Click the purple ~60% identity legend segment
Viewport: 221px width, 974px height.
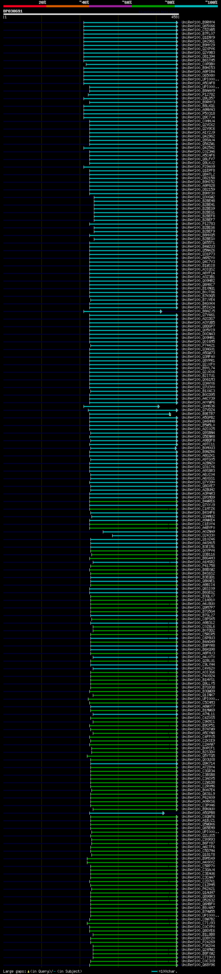tap(111, 6)
